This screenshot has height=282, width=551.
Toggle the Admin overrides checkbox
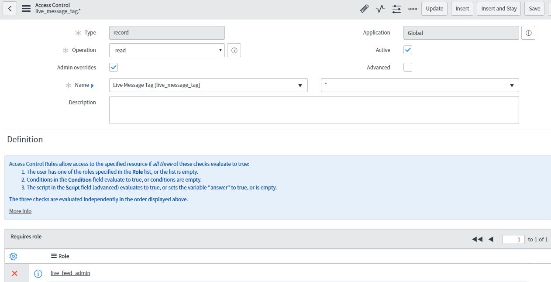tap(114, 67)
